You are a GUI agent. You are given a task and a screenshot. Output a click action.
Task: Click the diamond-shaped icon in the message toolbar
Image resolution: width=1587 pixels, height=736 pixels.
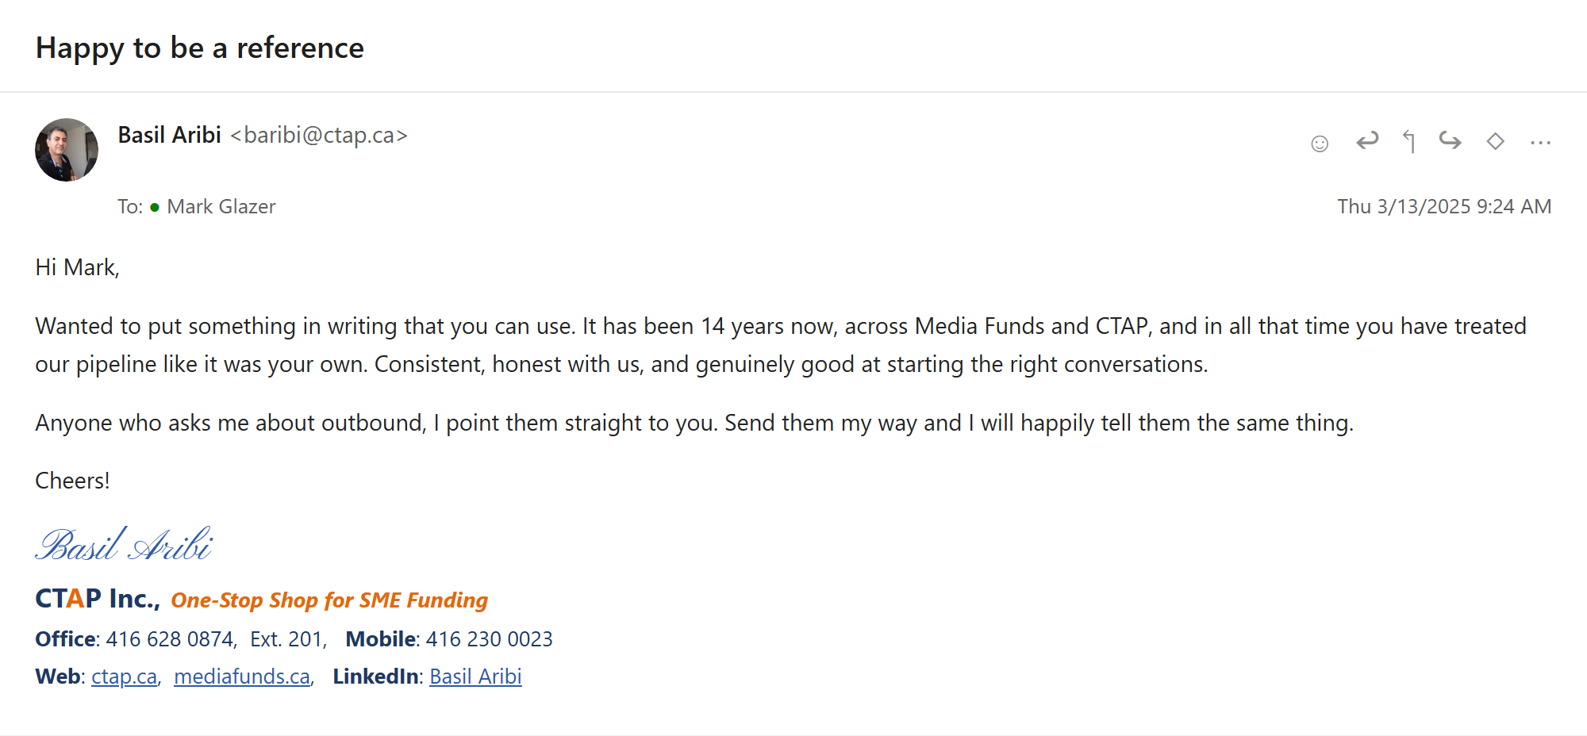(1496, 141)
